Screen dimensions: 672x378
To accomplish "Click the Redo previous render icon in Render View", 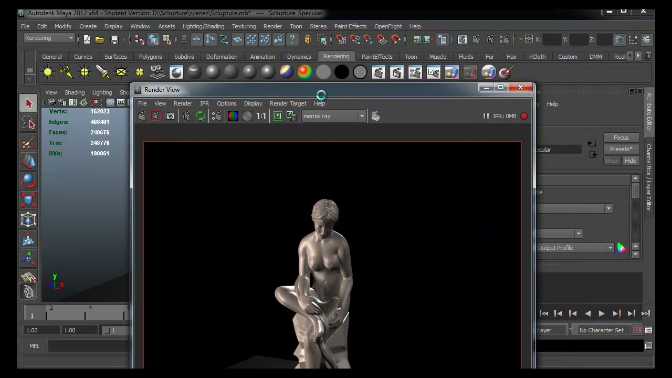I will point(142,116).
